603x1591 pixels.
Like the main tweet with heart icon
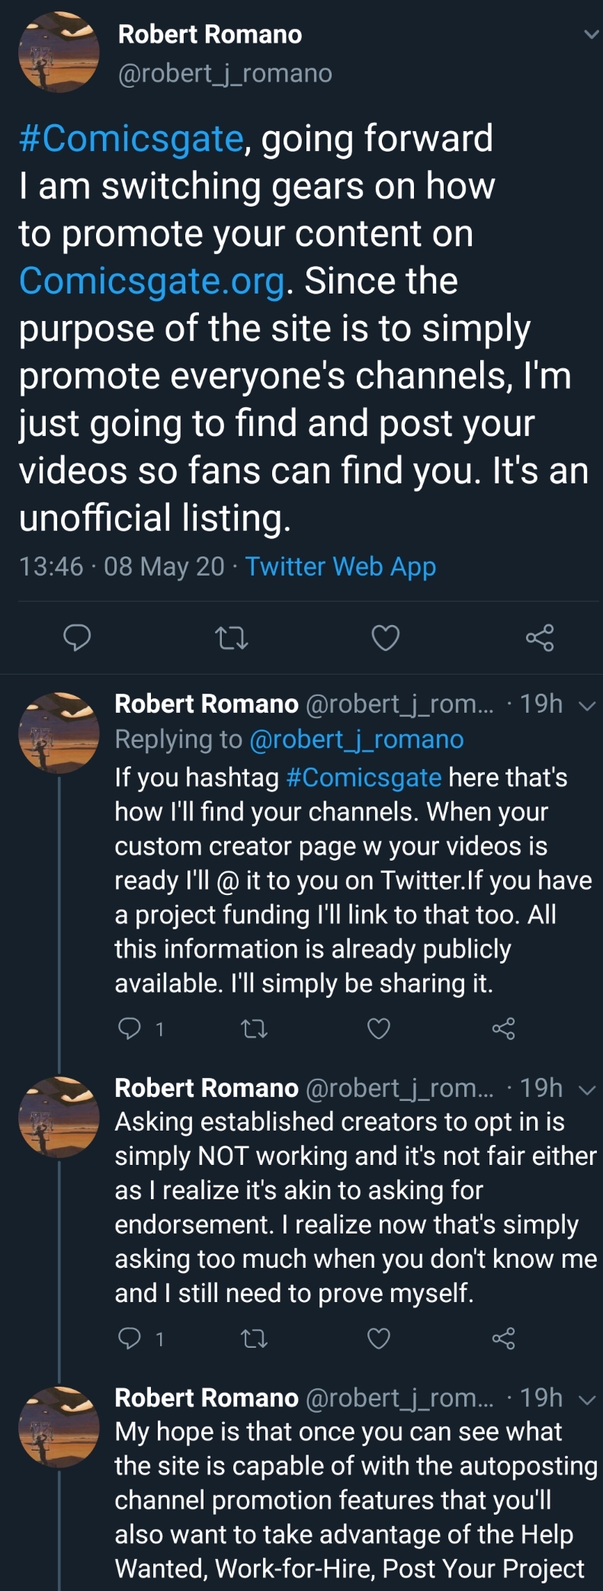[x=386, y=637]
